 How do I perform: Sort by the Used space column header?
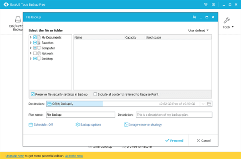(178, 37)
